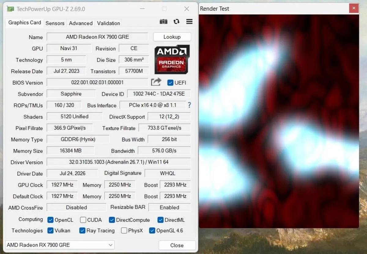
Task: Click the 5 nm Technology value
Action: pyautogui.click(x=66, y=60)
